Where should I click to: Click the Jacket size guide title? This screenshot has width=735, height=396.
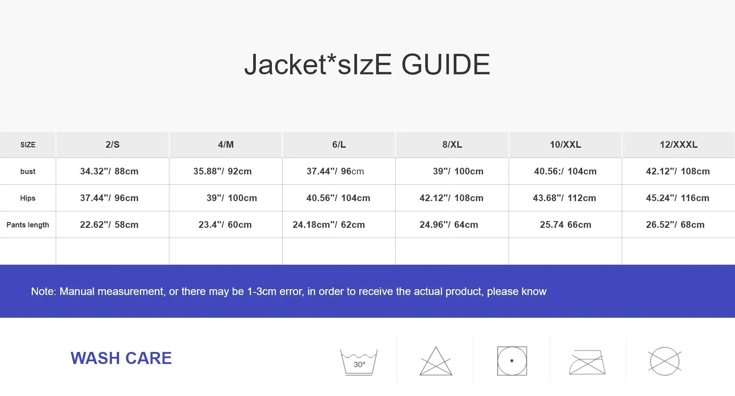367,65
